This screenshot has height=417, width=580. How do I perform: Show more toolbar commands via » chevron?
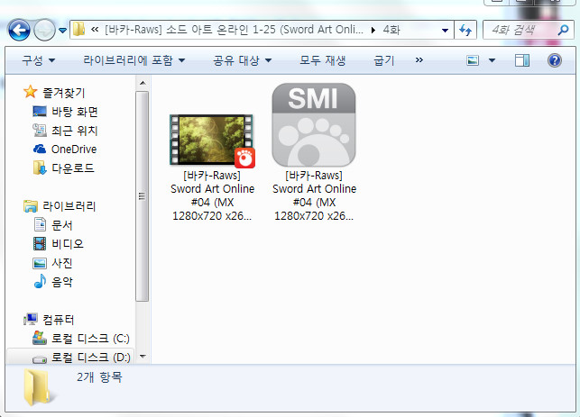419,59
